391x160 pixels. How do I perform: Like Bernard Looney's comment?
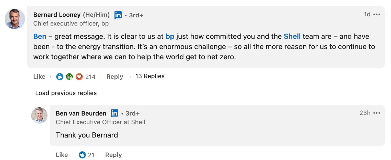click(39, 77)
